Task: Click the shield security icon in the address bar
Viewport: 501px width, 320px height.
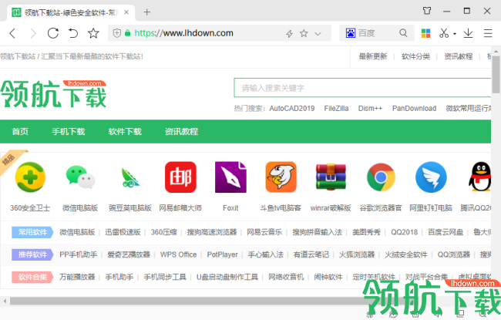Action: 117,33
